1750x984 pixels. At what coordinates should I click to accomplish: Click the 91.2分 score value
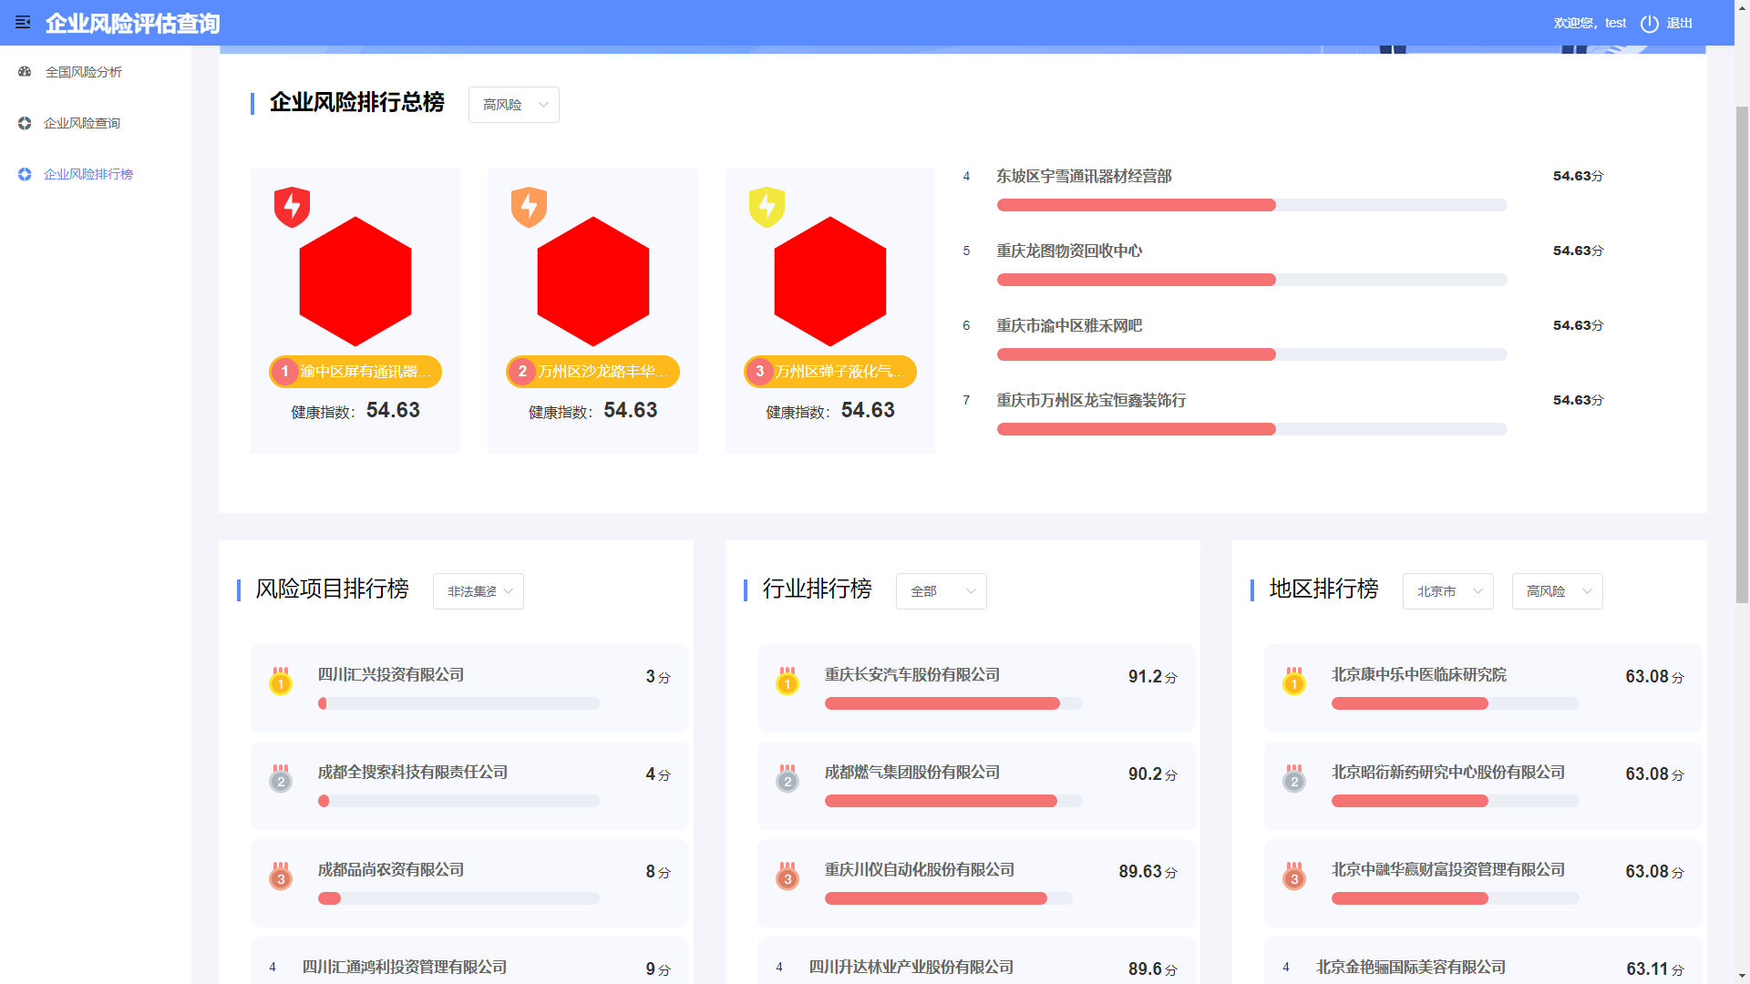[x=1153, y=677]
